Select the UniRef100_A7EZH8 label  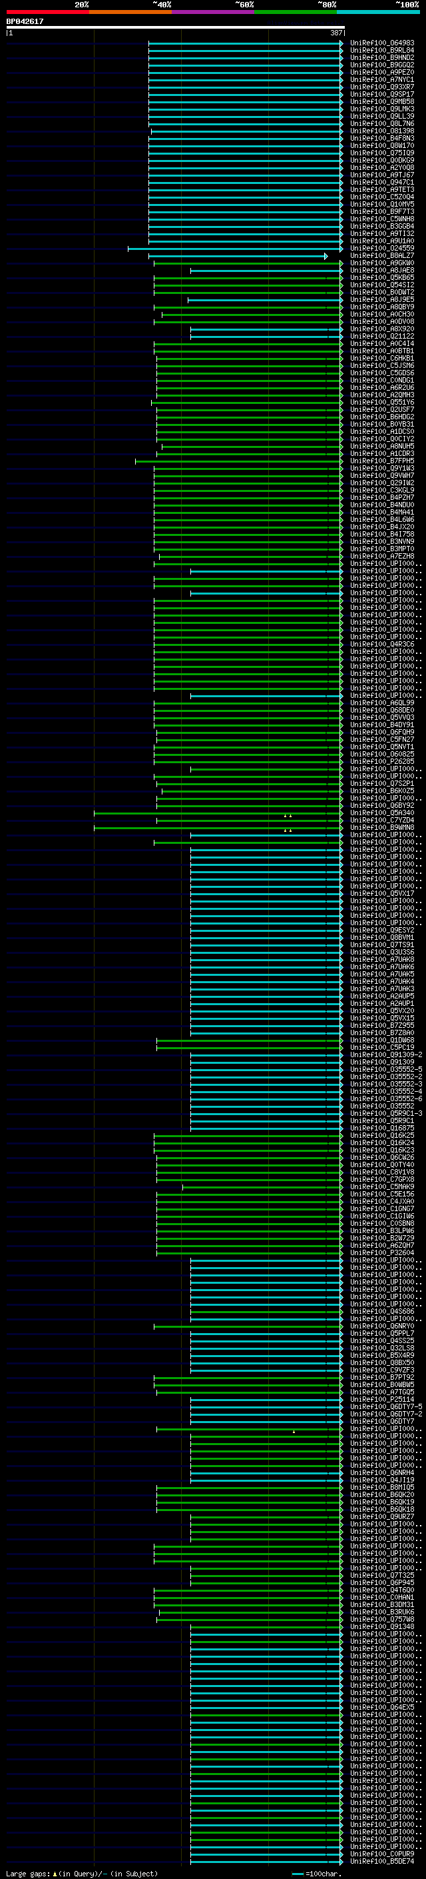(381, 557)
